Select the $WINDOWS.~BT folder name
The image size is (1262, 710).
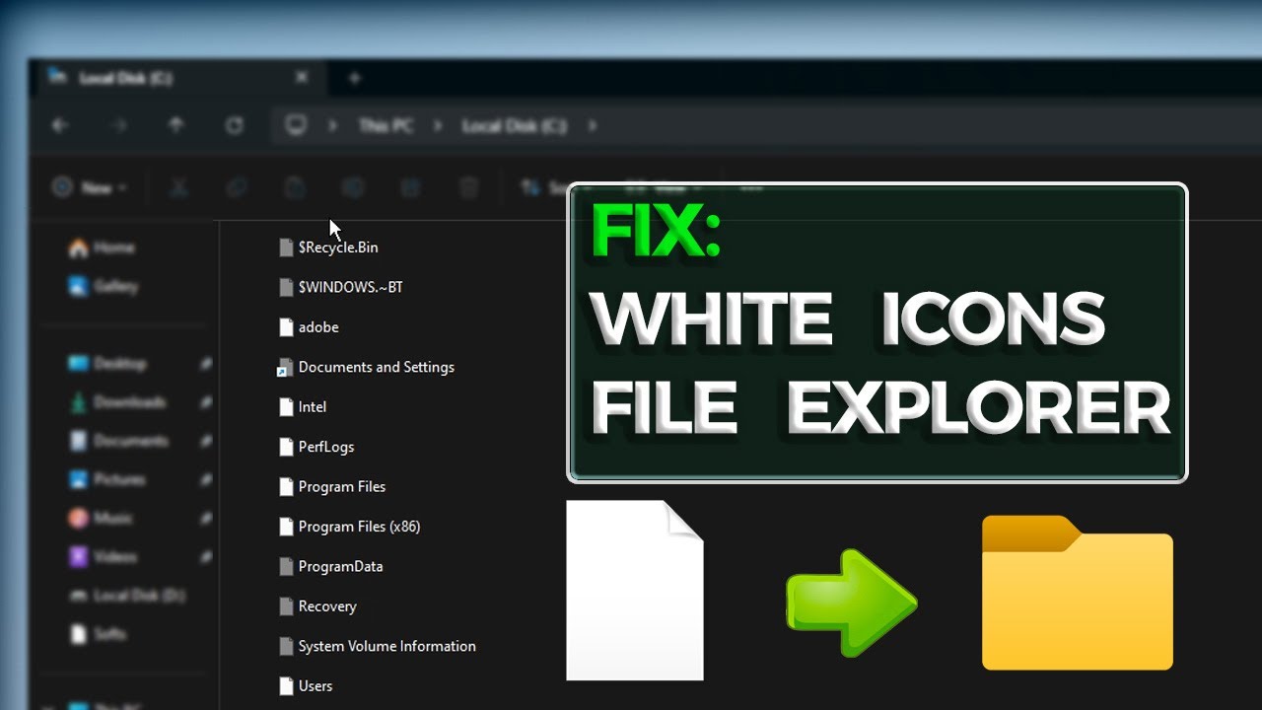pos(351,287)
